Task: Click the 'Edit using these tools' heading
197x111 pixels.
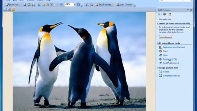Action: point(168,43)
